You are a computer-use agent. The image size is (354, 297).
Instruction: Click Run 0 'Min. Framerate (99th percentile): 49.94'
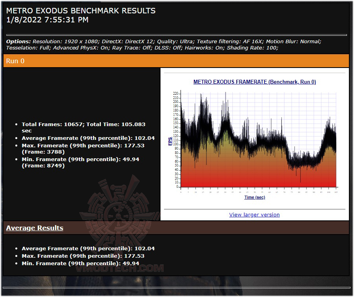click(x=80, y=159)
